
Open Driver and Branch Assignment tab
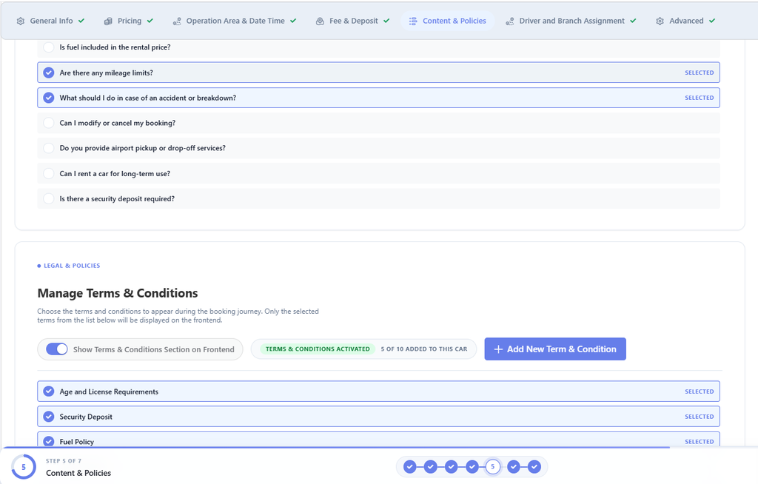tap(571, 21)
